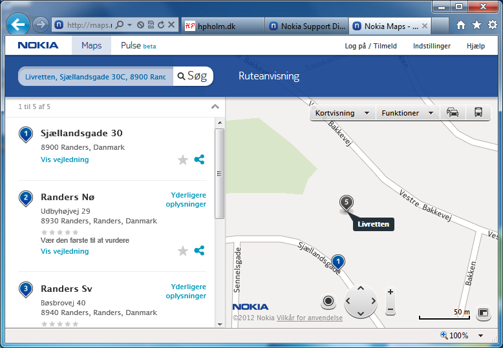Click the 1 til 5 af 5 text

point(34,107)
